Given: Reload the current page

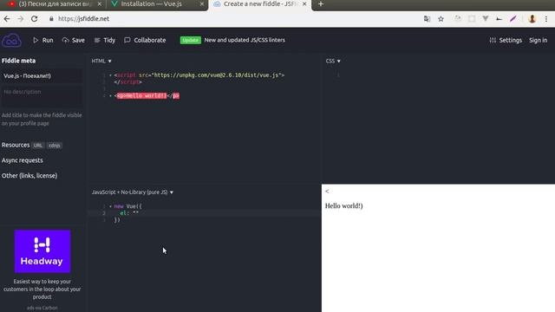Looking at the screenshot, I should click(35, 19).
